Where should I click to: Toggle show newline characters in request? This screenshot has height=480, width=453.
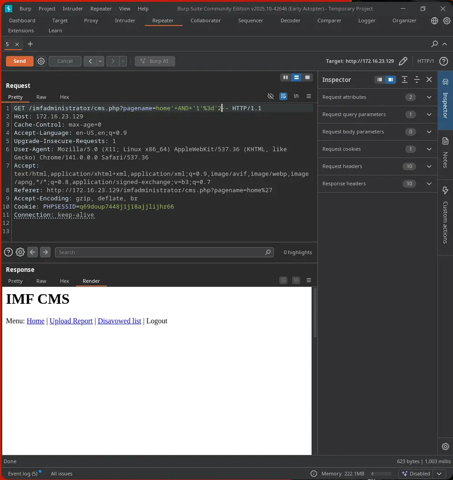click(296, 96)
